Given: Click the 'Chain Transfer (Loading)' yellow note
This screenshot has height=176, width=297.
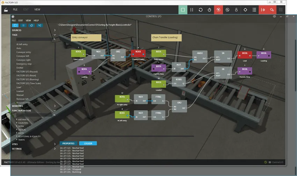Looking at the screenshot, I should [x=166, y=38].
